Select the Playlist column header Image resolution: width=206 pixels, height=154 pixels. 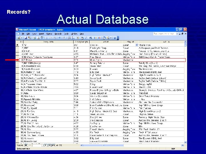(130, 42)
